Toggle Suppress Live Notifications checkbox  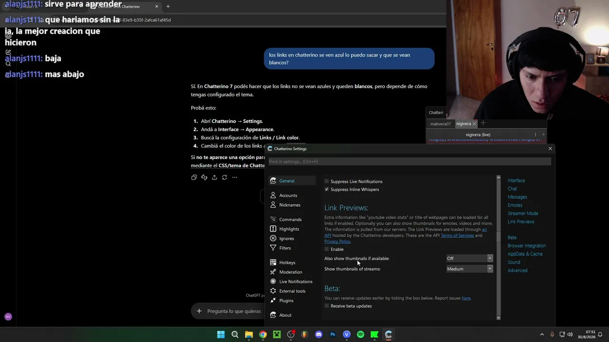click(327, 181)
